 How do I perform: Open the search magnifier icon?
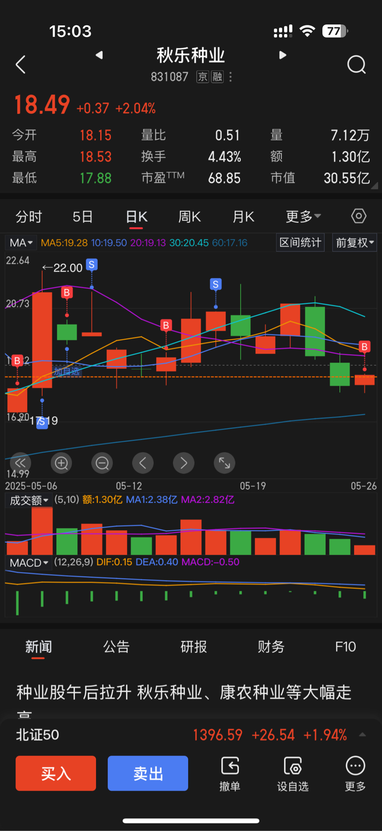(357, 65)
